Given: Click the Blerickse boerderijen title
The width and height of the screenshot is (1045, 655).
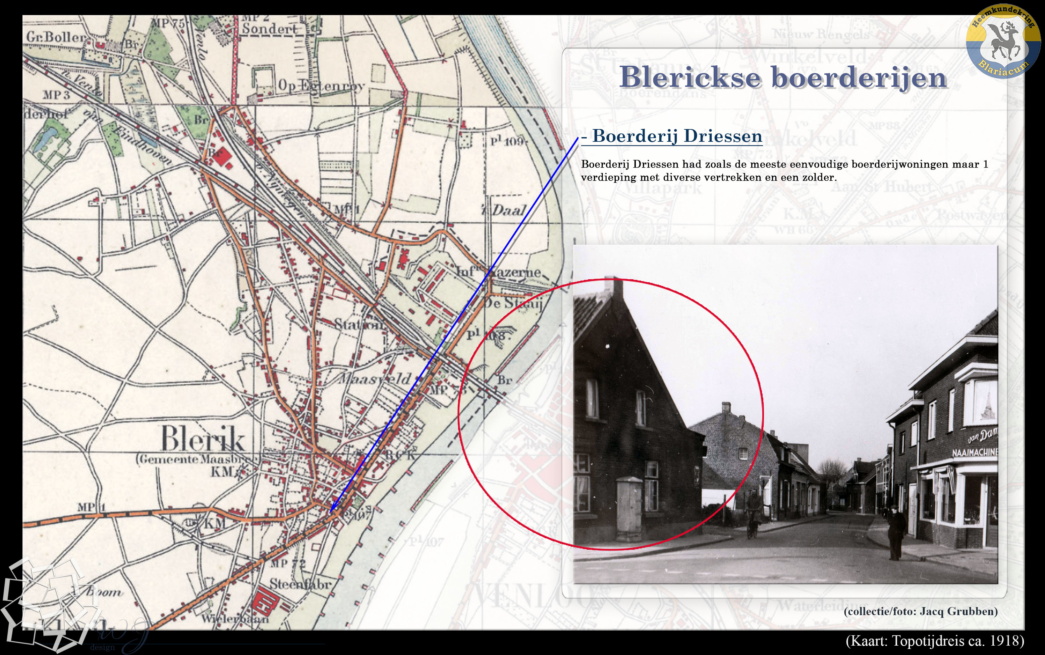Looking at the screenshot, I should 783,77.
